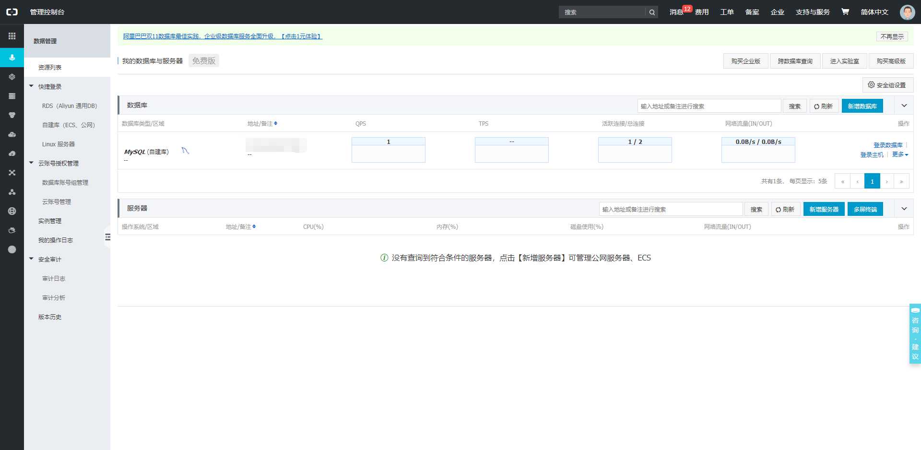The image size is (921, 450).
Task: Open the 安全组设置 settings button
Action: click(887, 85)
